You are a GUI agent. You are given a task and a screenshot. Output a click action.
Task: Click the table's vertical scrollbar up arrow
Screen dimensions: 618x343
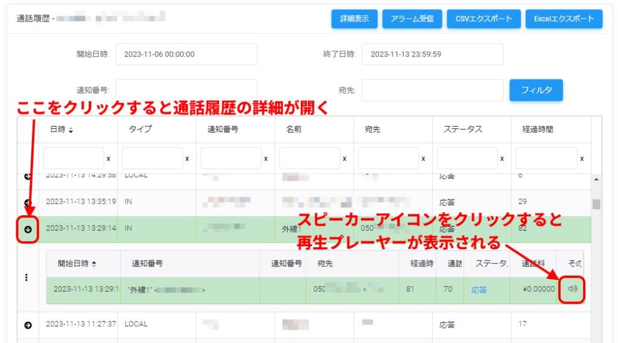coord(596,179)
